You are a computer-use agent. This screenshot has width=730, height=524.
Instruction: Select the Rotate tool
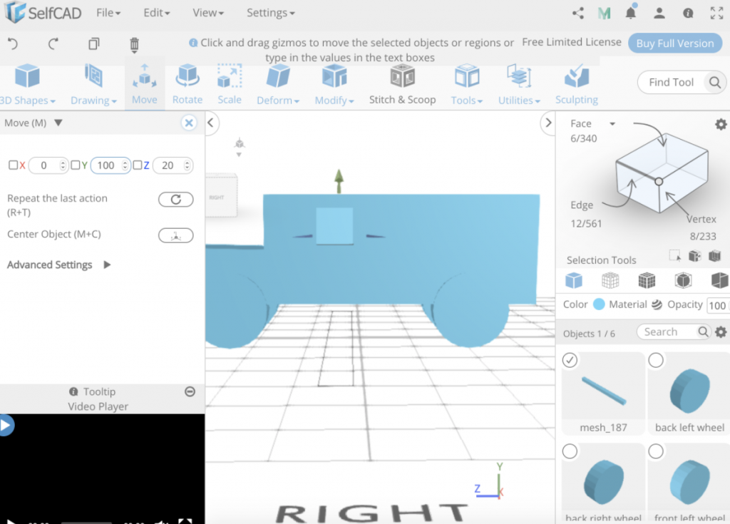187,83
